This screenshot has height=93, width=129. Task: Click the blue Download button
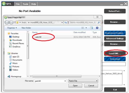point(115,59)
